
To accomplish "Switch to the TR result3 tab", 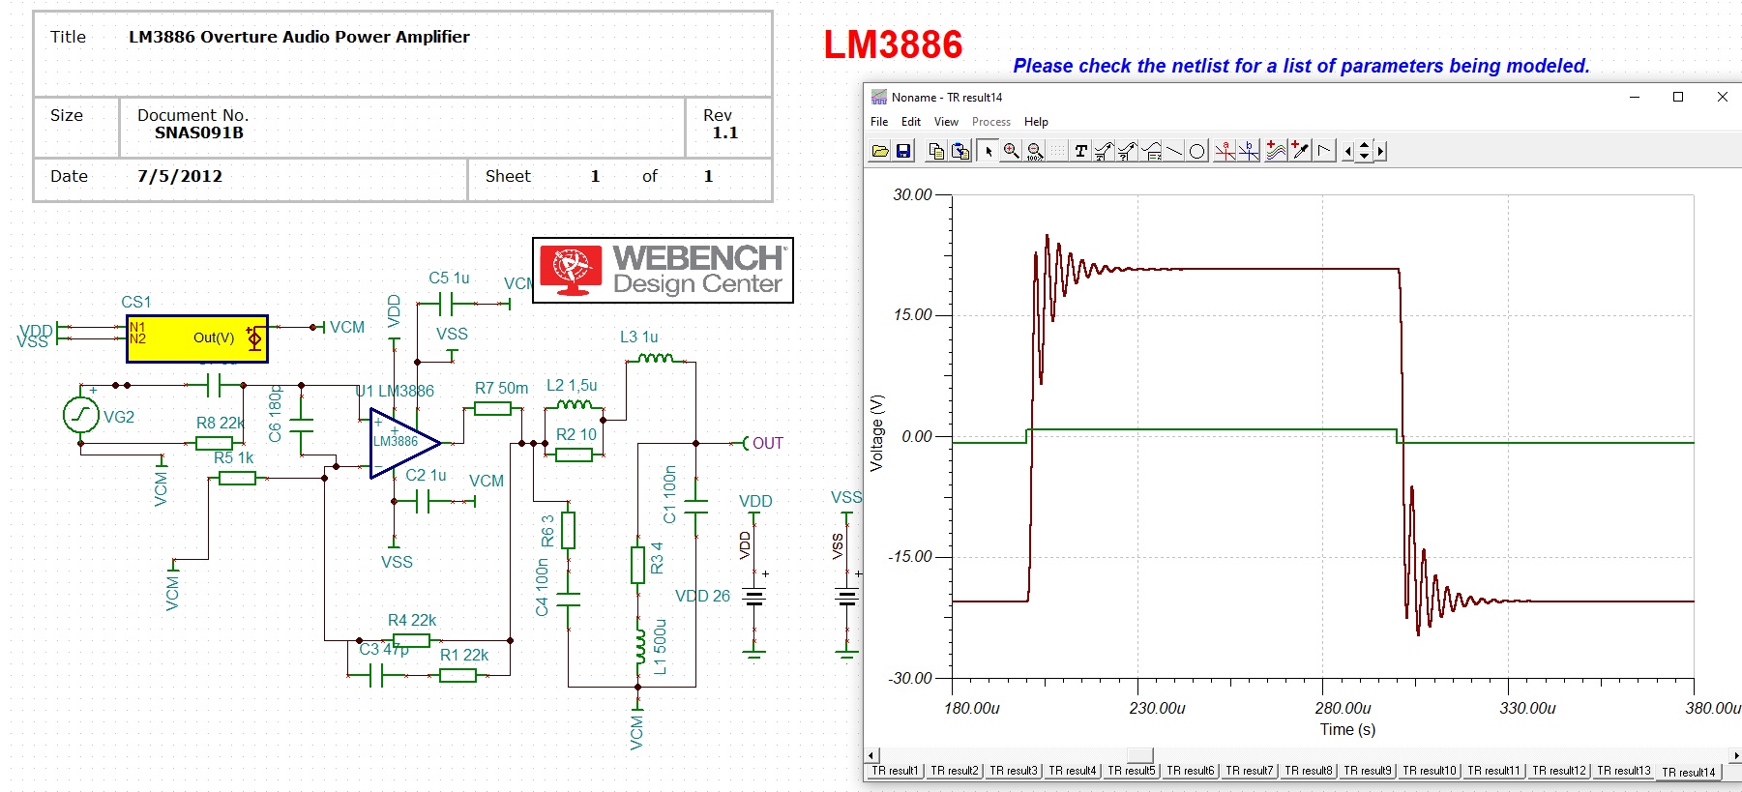I will tap(1013, 771).
